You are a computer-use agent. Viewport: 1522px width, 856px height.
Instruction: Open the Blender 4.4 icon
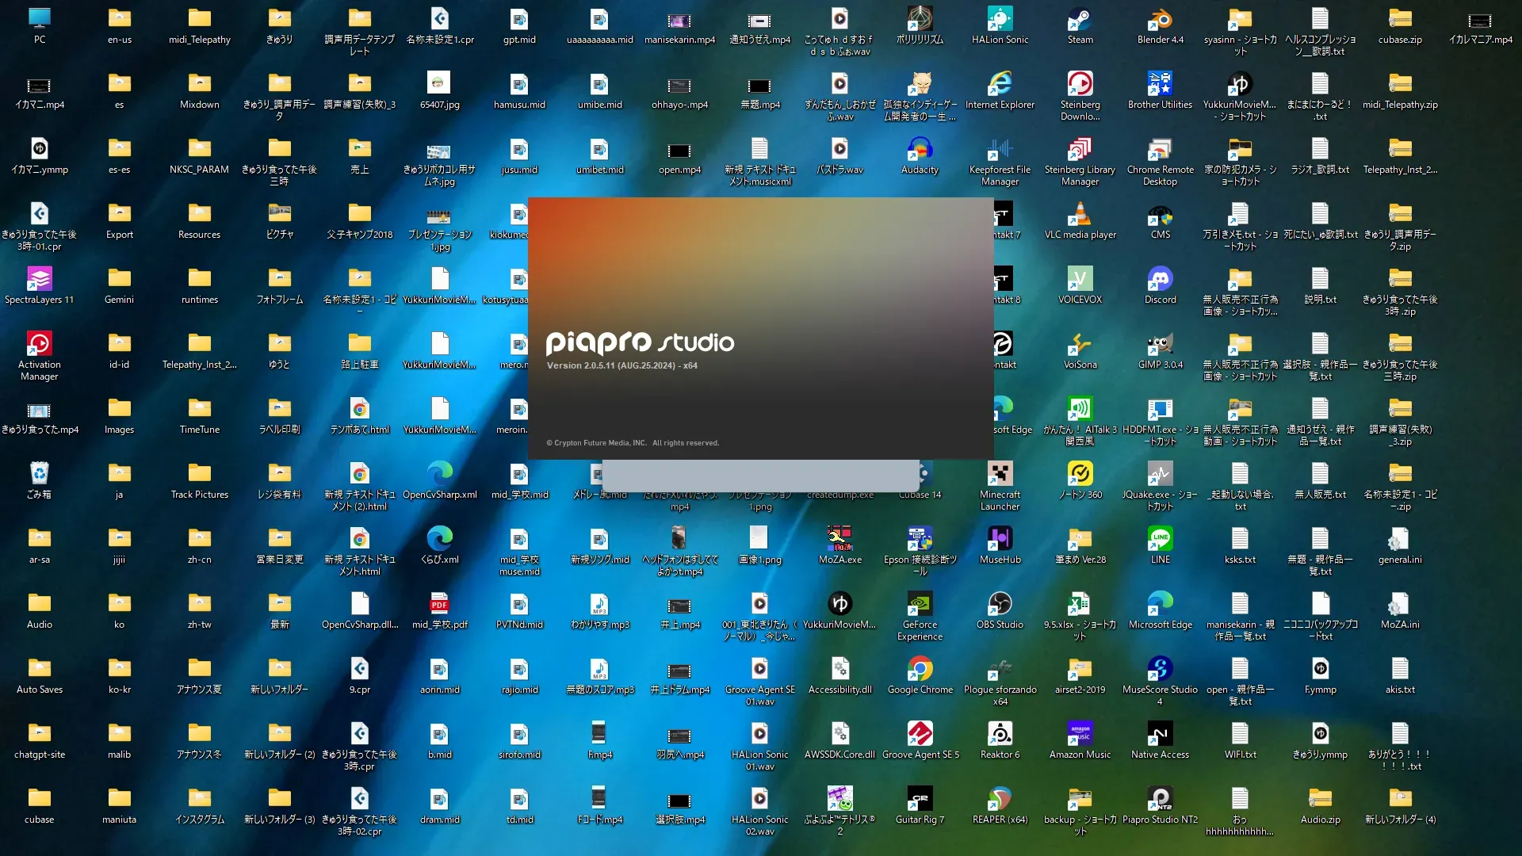point(1160,19)
